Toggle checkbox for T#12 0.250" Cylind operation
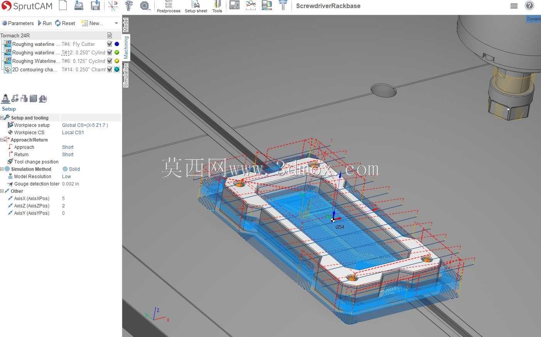541x337 pixels. coord(110,52)
